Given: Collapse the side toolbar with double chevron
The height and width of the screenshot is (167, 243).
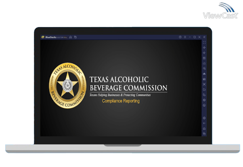Looking at the screenshot, I should coord(204,37).
